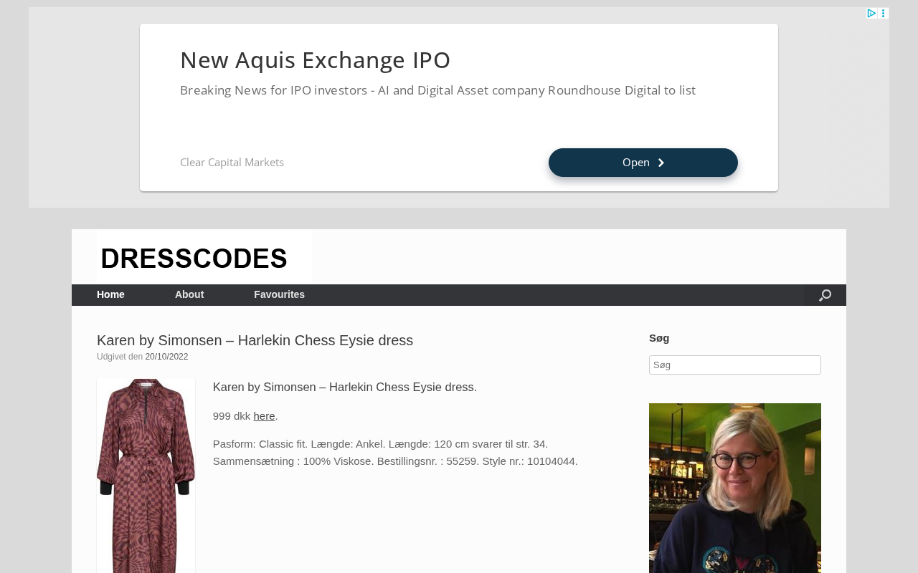Open the post title Harlekin Chess Eysie dress

point(255,340)
